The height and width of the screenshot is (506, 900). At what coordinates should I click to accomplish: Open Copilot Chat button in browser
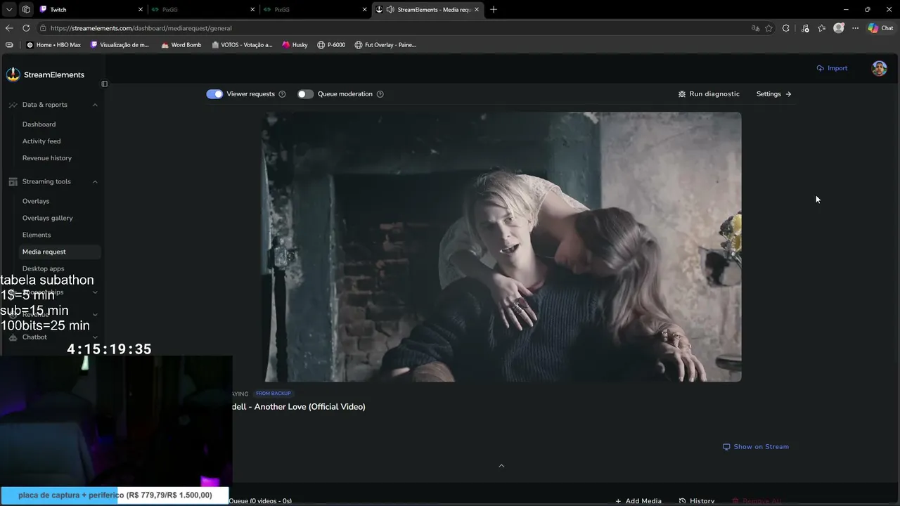[x=880, y=28]
